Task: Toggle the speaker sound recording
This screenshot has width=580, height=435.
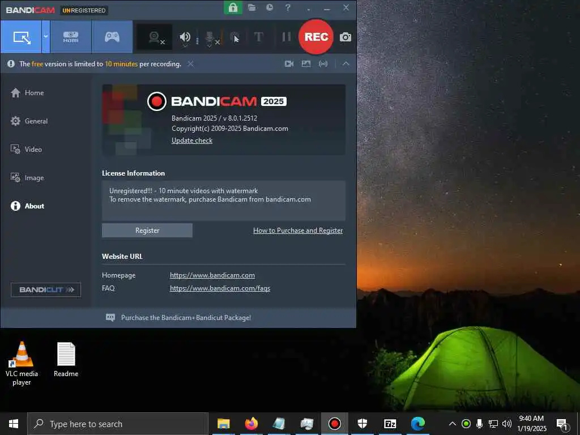Action: [x=185, y=37]
